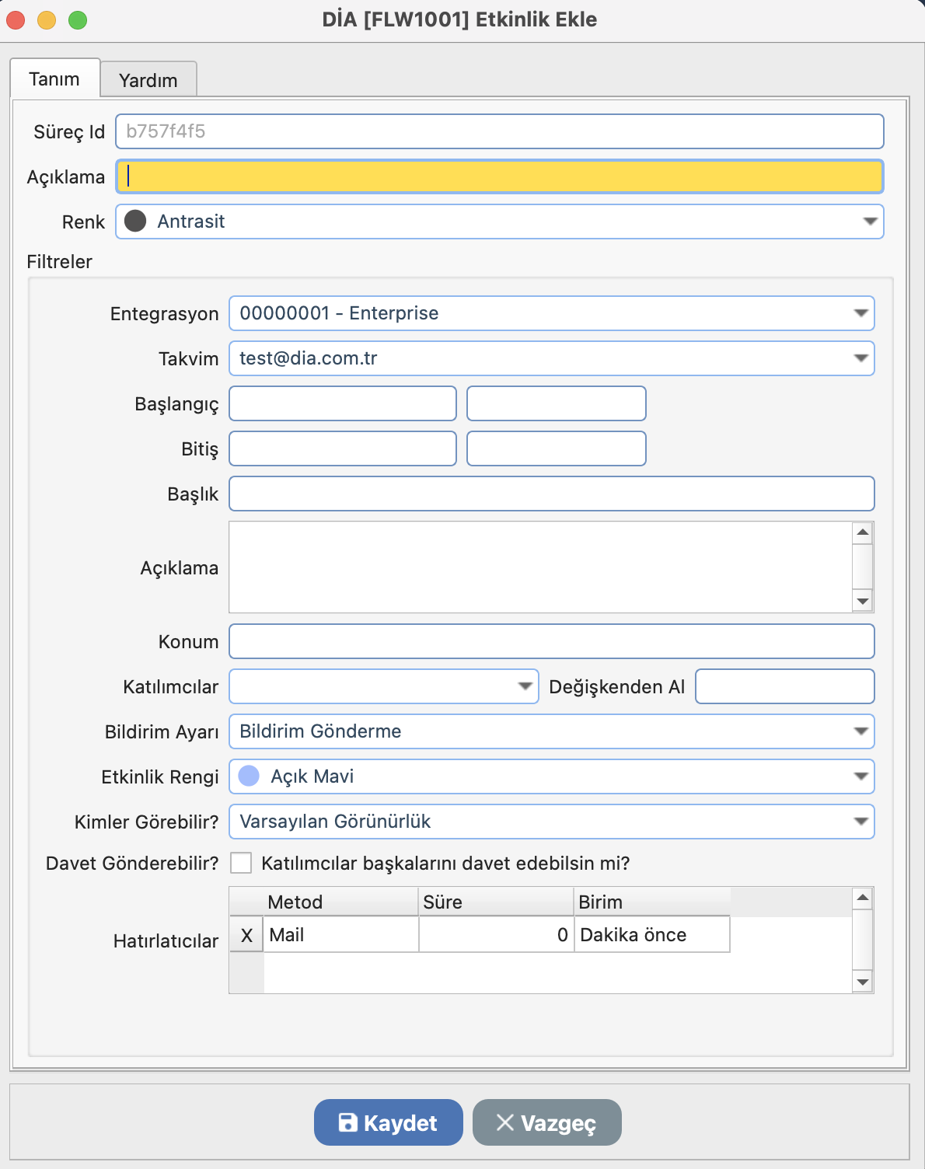Enable the Davet Gönderebilir checkbox

pos(242,864)
